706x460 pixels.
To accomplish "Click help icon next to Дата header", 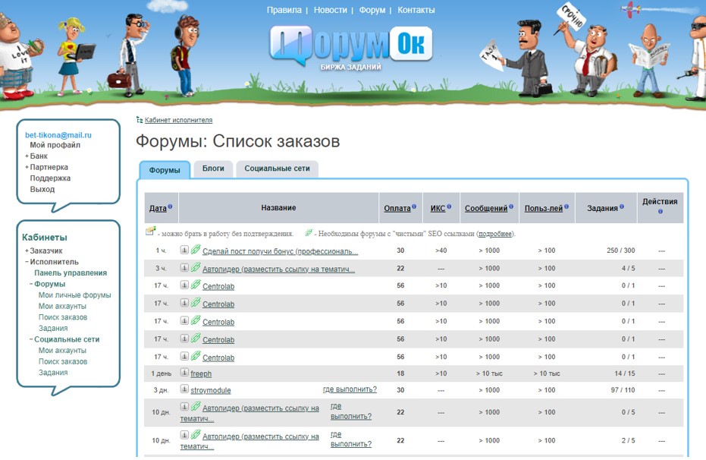I will click(x=170, y=206).
